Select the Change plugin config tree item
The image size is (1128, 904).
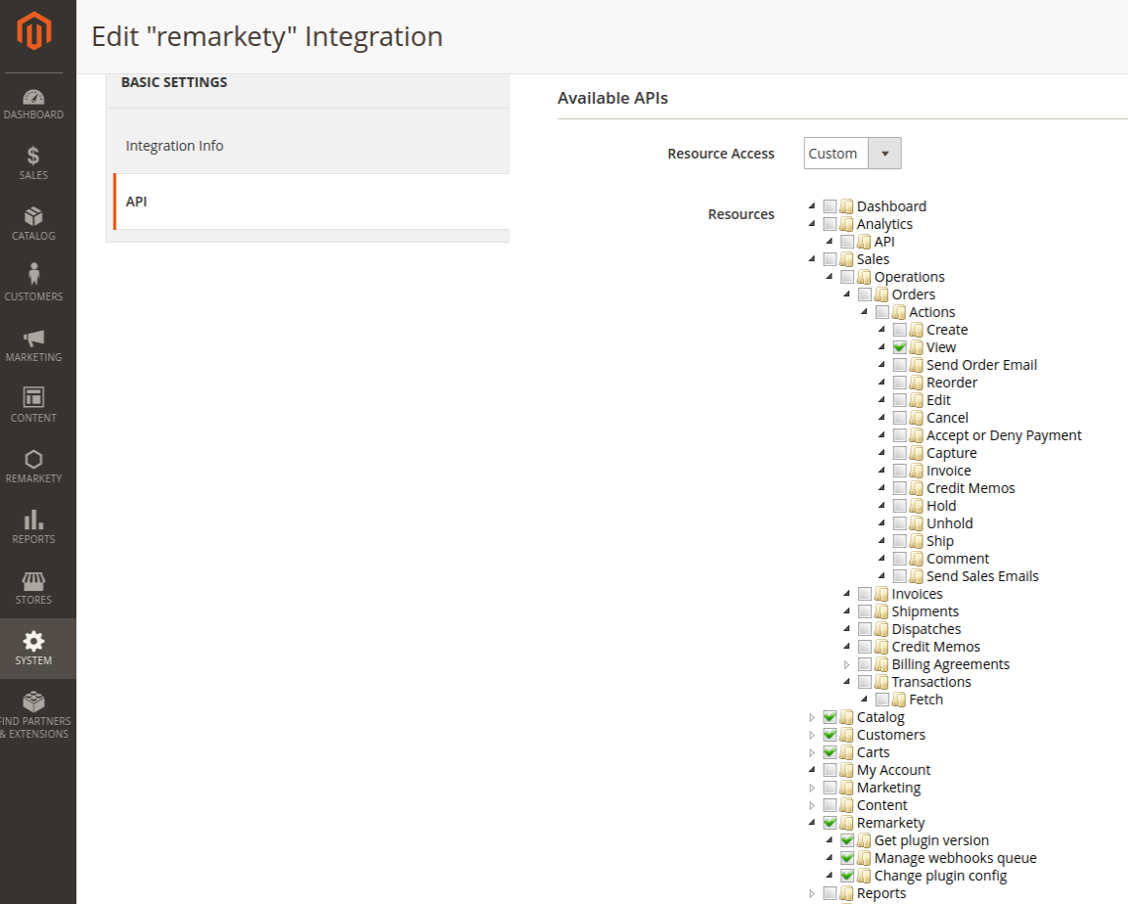(x=940, y=876)
